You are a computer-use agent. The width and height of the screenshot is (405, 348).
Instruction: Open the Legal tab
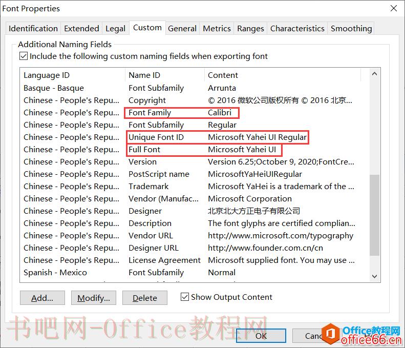pos(115,28)
